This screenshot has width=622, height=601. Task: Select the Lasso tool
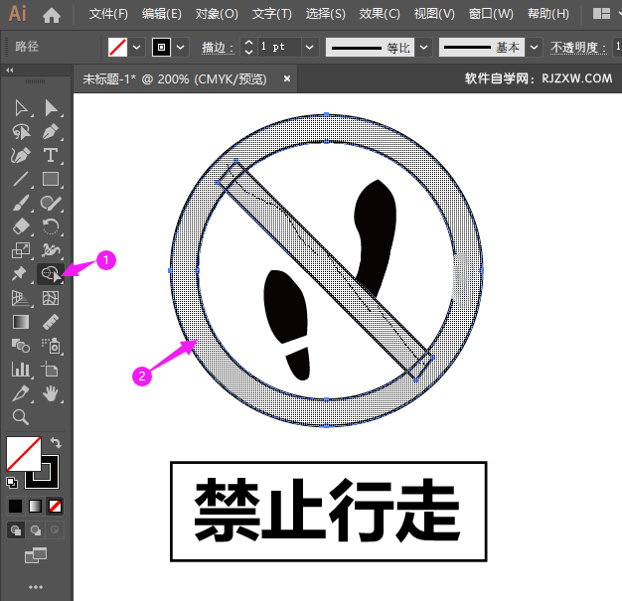21,132
